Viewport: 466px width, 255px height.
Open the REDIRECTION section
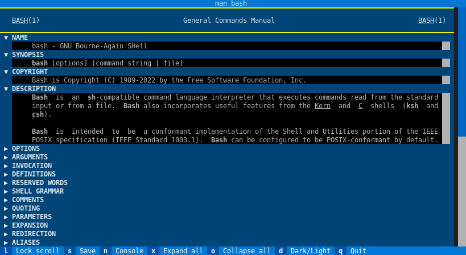34,234
